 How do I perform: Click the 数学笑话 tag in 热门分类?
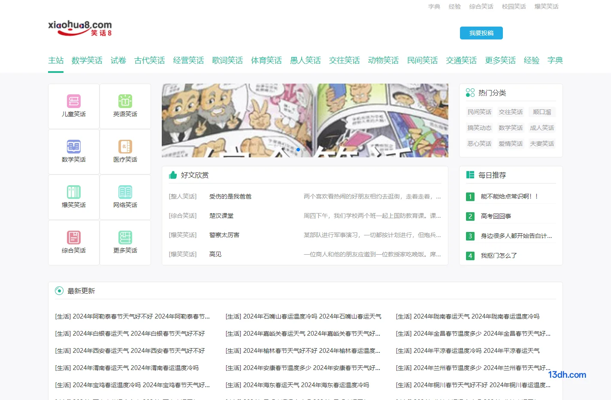511,128
